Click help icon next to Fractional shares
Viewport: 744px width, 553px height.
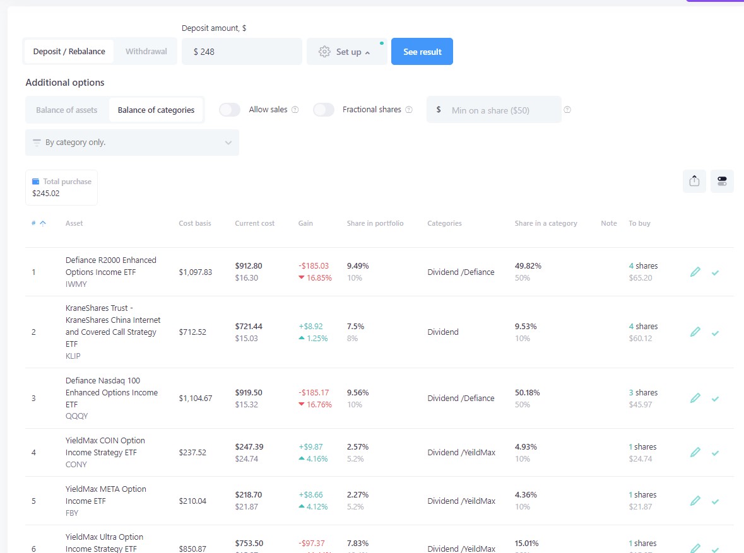pyautogui.click(x=409, y=110)
